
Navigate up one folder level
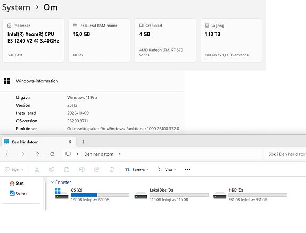[x=37, y=154]
